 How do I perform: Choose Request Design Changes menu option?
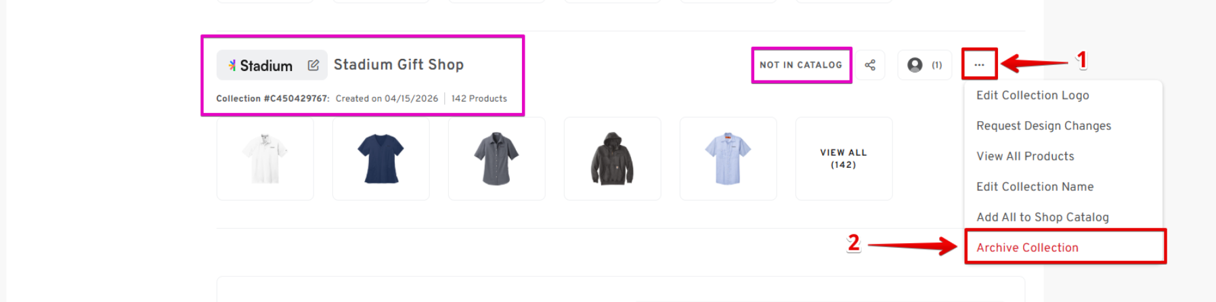1043,126
